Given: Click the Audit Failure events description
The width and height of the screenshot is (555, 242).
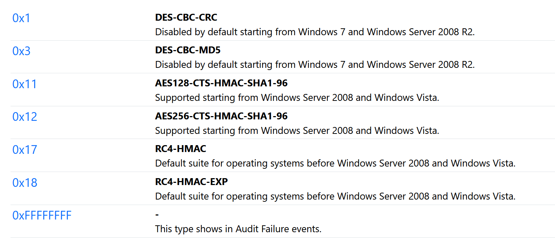Looking at the screenshot, I should tap(238, 229).
